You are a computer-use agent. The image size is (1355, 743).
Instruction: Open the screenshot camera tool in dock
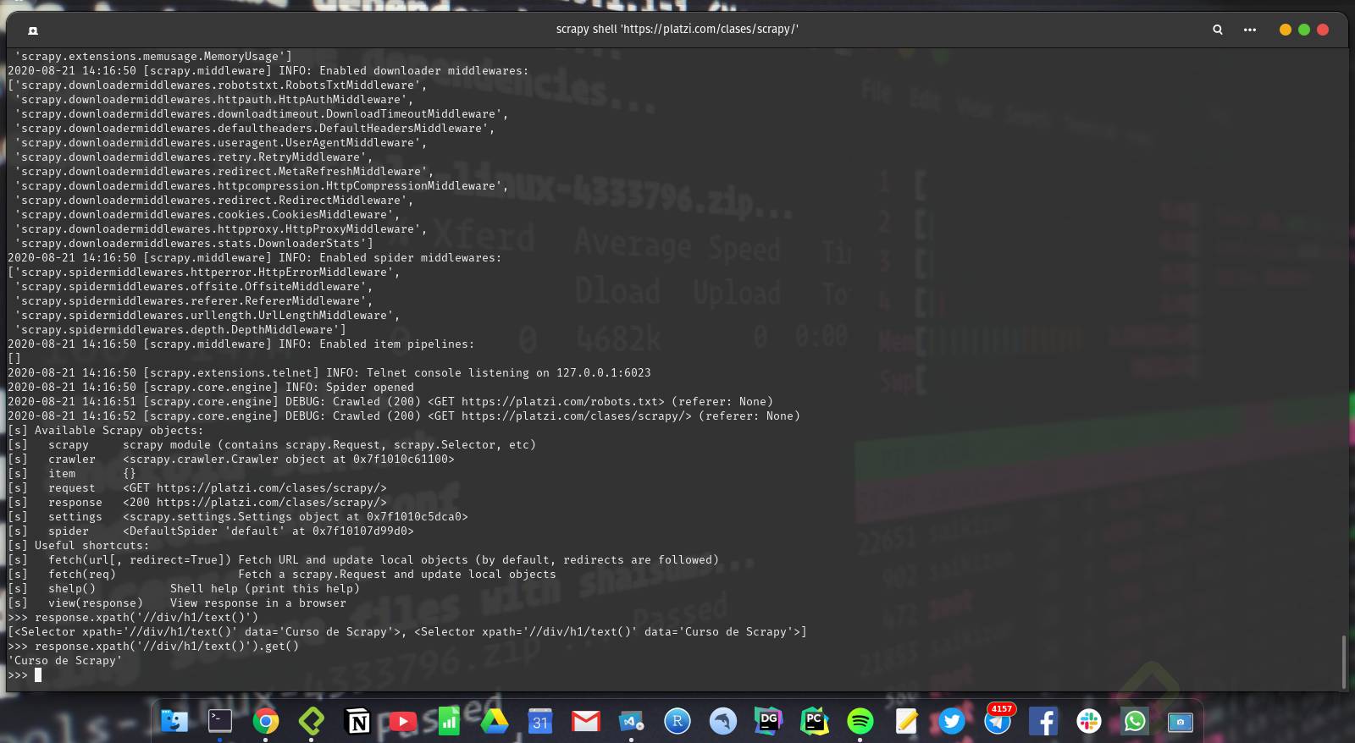(1181, 721)
